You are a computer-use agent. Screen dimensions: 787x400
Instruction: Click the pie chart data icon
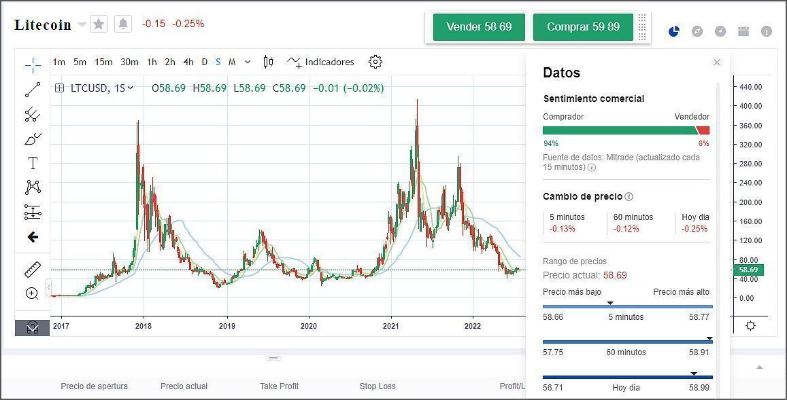[674, 31]
